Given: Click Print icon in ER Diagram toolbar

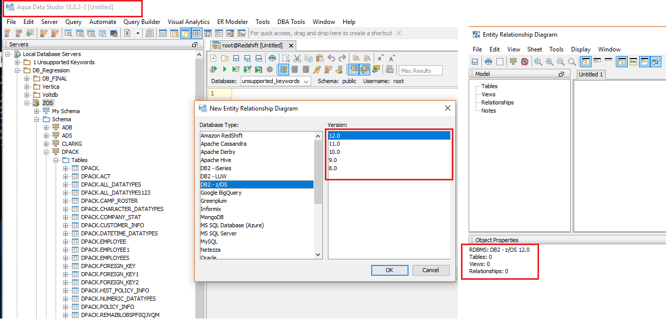Looking at the screenshot, I should pyautogui.click(x=488, y=62).
